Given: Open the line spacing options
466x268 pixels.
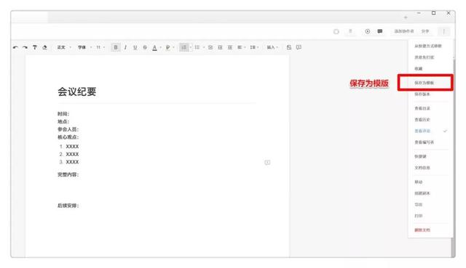Looking at the screenshot, I should pyautogui.click(x=254, y=47).
